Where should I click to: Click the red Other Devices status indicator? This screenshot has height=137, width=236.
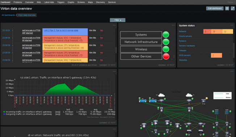[x=166, y=56]
